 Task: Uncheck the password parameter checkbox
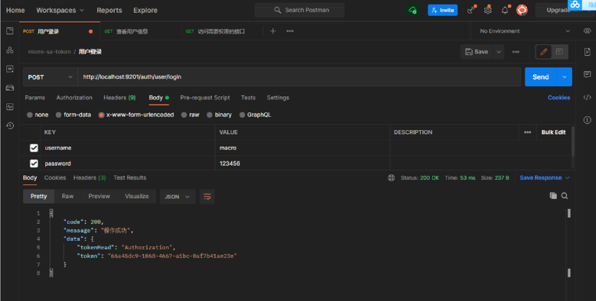pyautogui.click(x=34, y=164)
